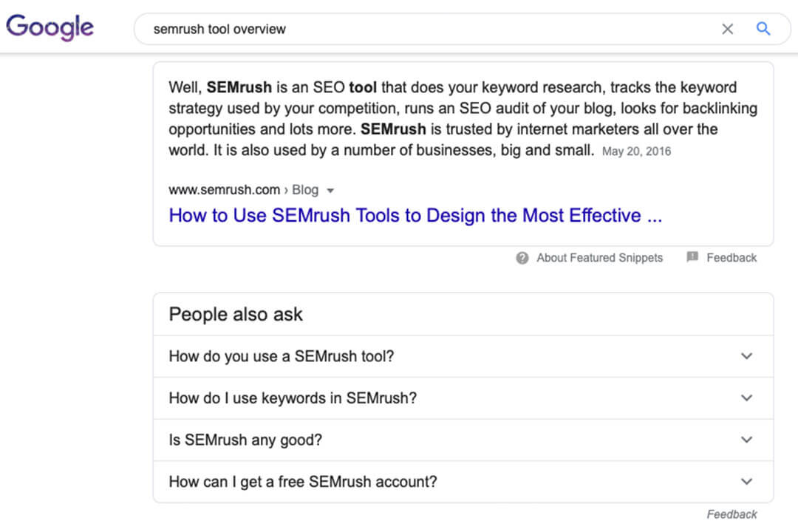The height and width of the screenshot is (532, 798).
Task: Click chevron for 'Is SEMrush any good?'
Action: [x=746, y=440]
